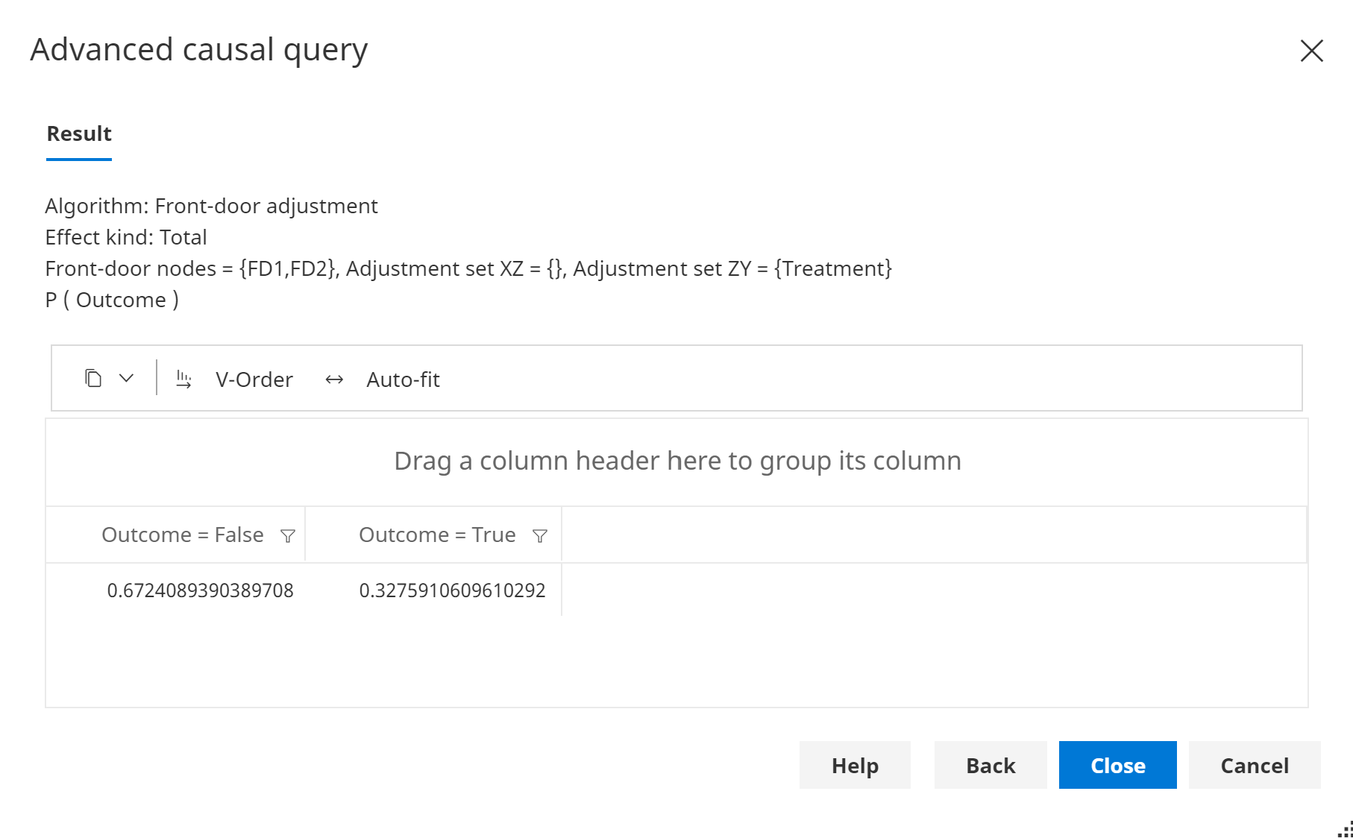Open filter for Outcome = False column

288,536
